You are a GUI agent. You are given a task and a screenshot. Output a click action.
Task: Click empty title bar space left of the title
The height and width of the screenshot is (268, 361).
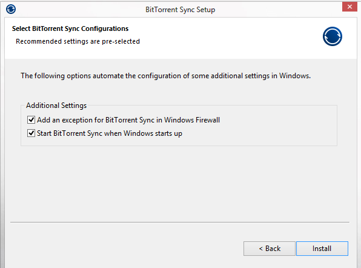coord(78,9)
